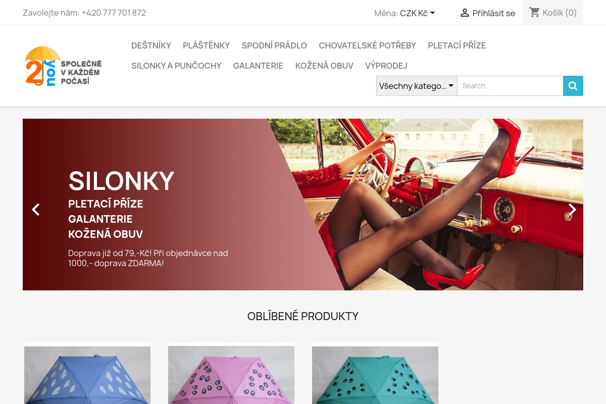Click the shopping cart icon

(535, 13)
